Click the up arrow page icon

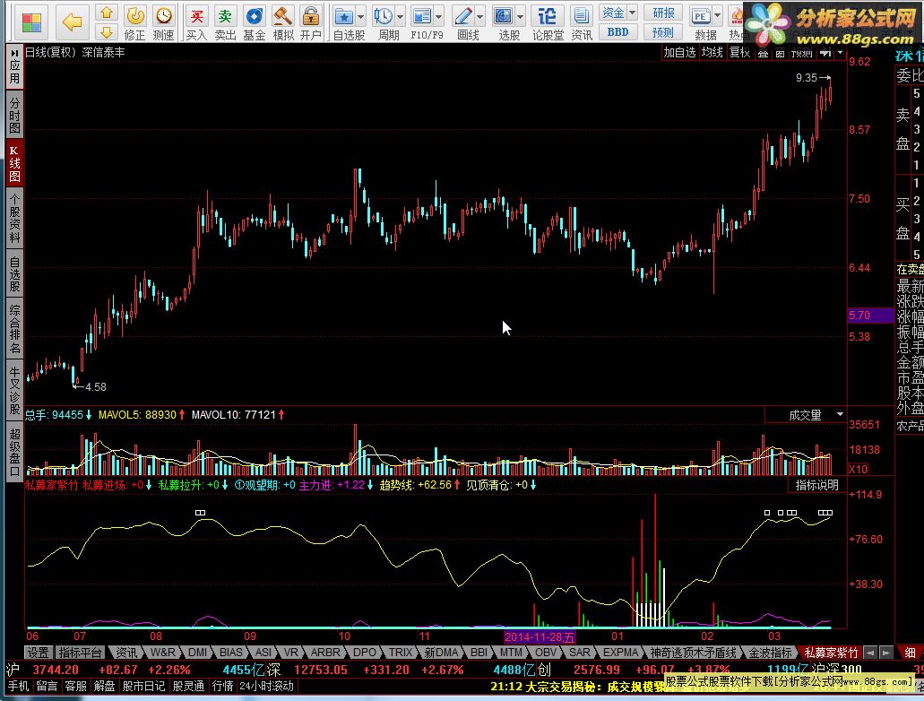click(x=106, y=13)
